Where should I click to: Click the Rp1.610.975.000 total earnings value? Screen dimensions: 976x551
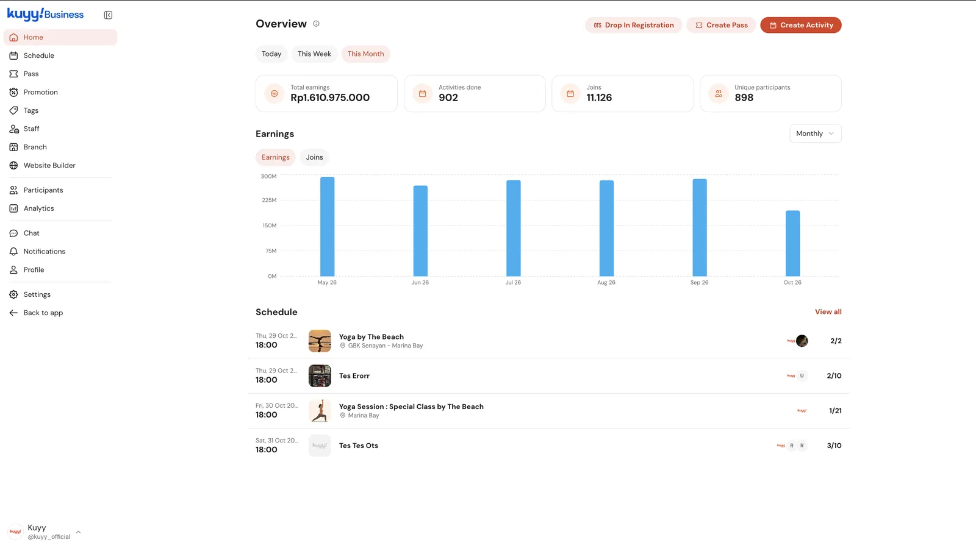330,98
